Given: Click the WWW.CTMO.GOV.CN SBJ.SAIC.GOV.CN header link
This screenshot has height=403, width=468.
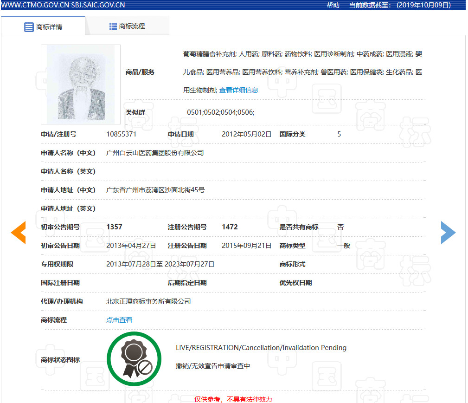Looking at the screenshot, I should tap(64, 5).
